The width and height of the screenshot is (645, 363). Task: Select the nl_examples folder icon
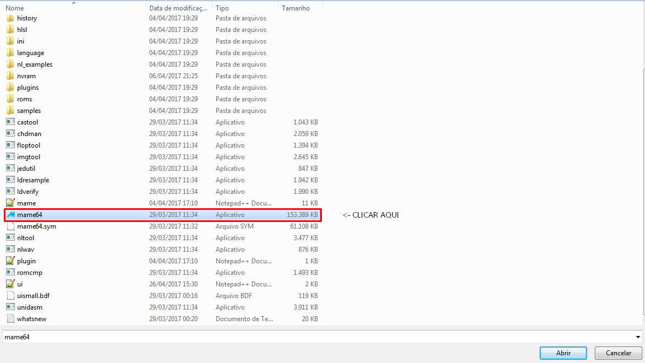tap(10, 64)
